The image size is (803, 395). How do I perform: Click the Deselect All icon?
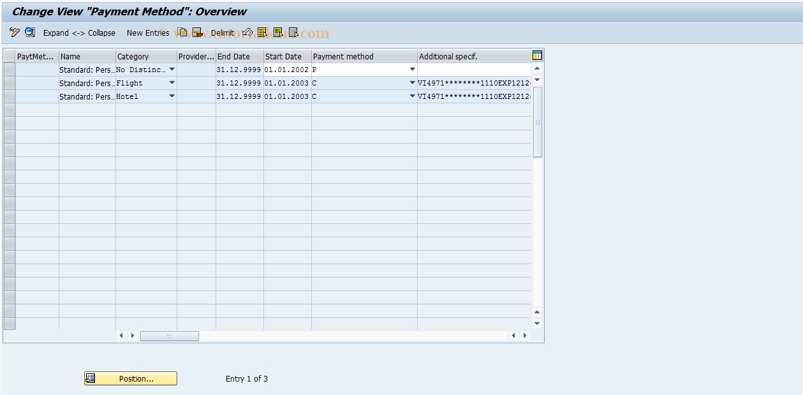point(293,32)
